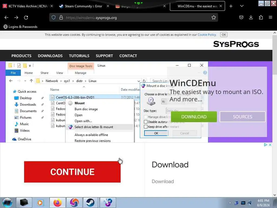Image resolution: width=277 pixels, height=208 pixels.
Task: Open the Windows Start orb
Action: tap(7, 203)
